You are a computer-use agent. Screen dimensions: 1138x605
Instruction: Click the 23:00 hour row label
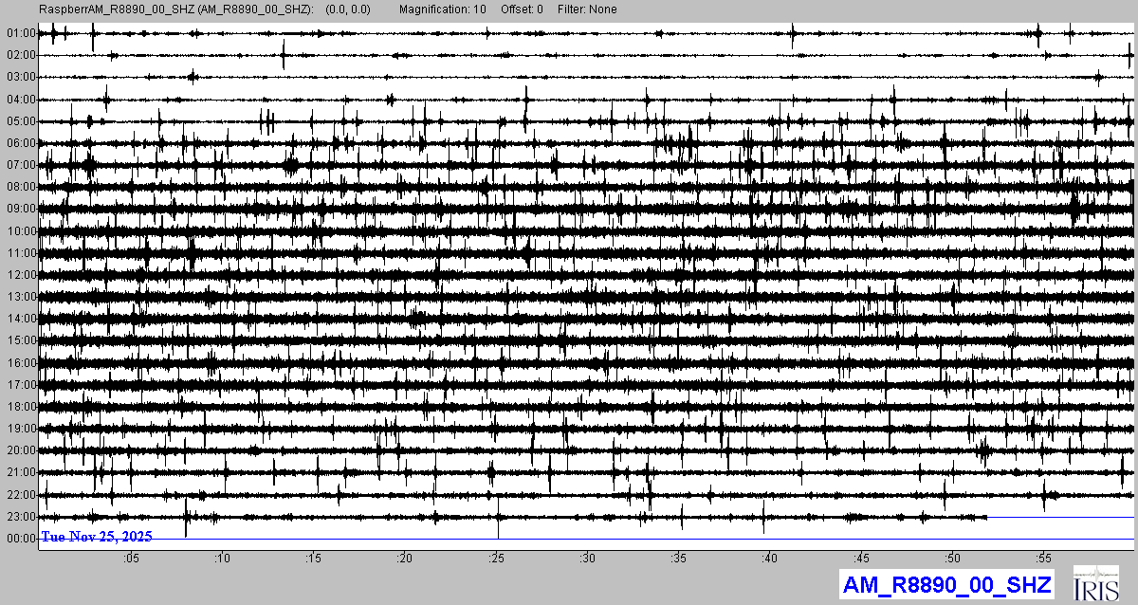20,517
